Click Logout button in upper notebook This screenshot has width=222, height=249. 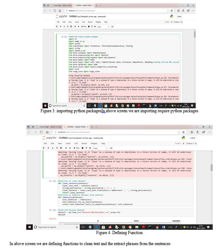tap(179, 16)
